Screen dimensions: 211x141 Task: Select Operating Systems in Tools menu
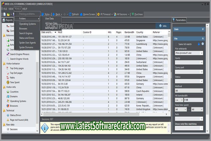28,24
